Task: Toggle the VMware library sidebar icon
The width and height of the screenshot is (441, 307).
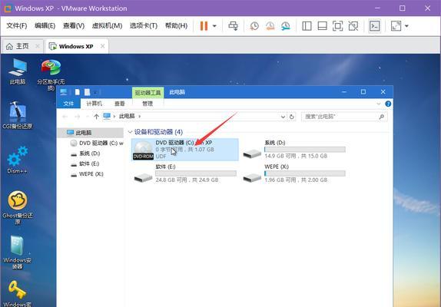Action: point(307,26)
